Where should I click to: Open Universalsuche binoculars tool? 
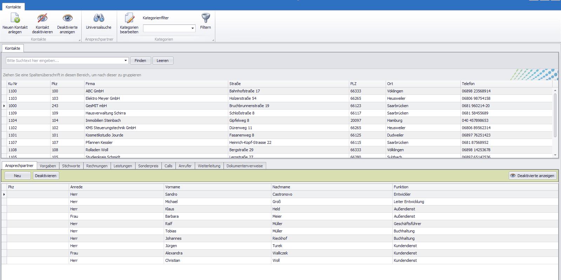[x=99, y=18]
